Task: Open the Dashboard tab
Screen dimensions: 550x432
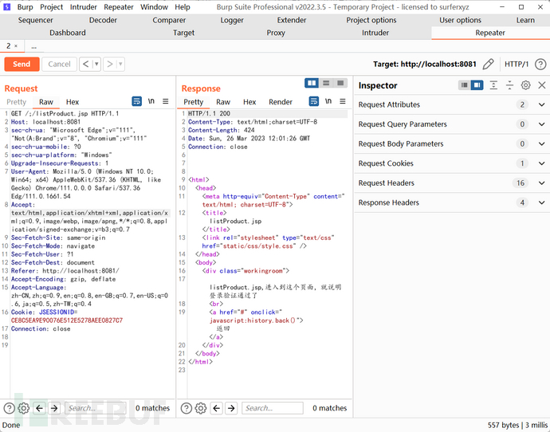Action: pos(67,33)
